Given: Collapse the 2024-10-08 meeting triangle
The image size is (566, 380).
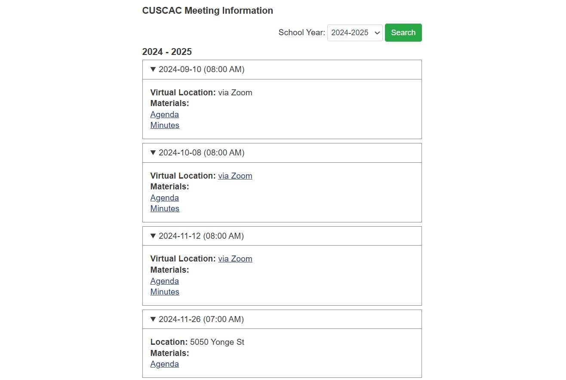Looking at the screenshot, I should pyautogui.click(x=153, y=153).
